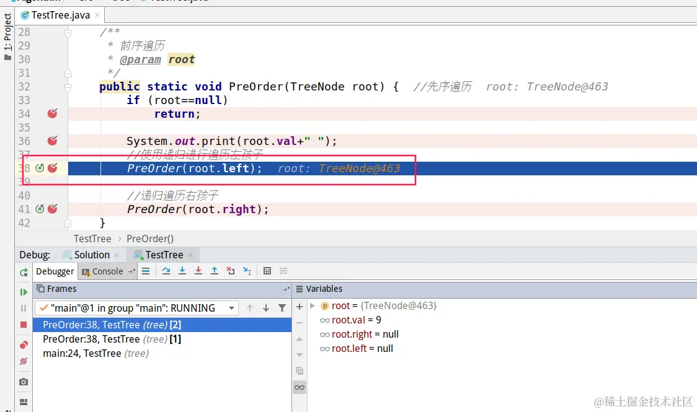Image resolution: width=697 pixels, height=412 pixels.
Task: Click the Rerun TestTree icon
Action: 24,272
